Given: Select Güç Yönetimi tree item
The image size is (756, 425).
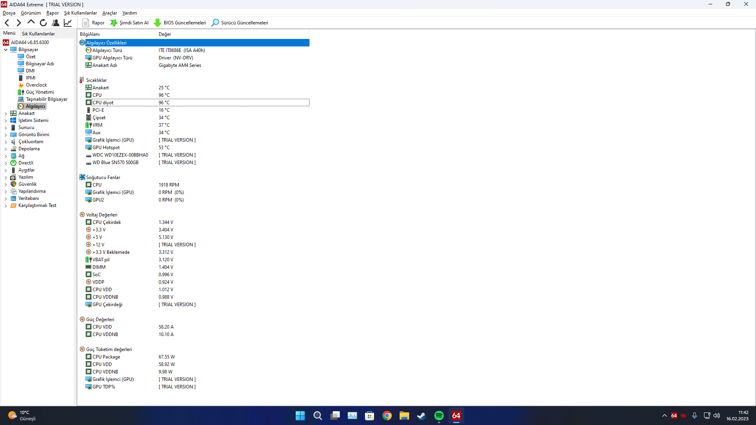Looking at the screenshot, I should [40, 92].
